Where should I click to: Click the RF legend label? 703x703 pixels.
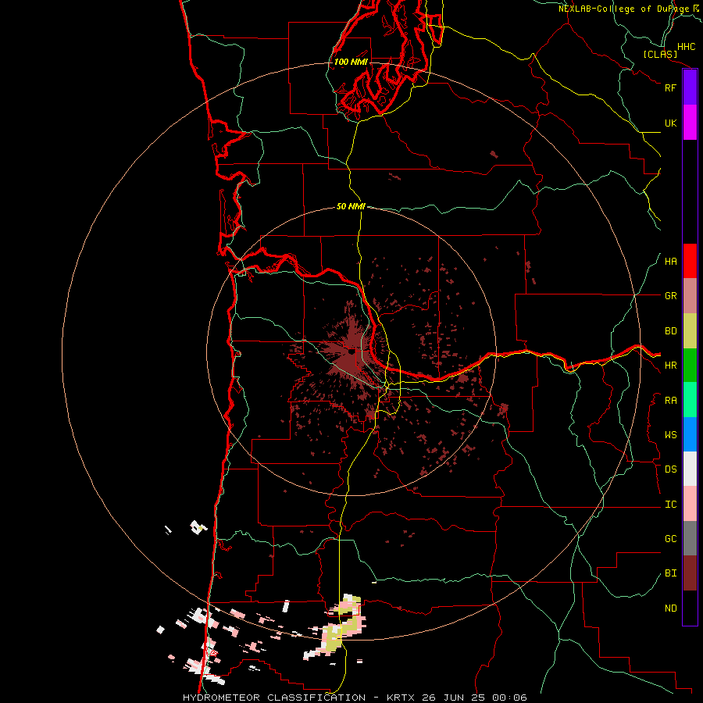(670, 87)
